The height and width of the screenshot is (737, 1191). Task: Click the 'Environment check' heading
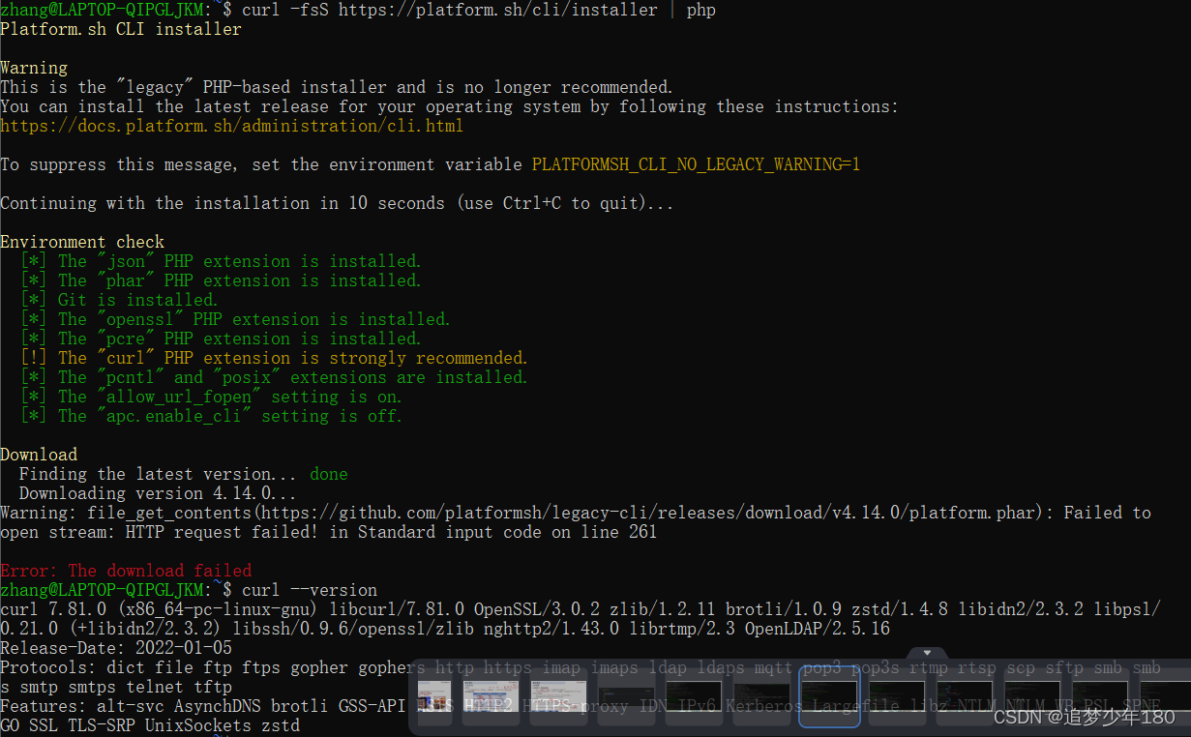pos(82,242)
